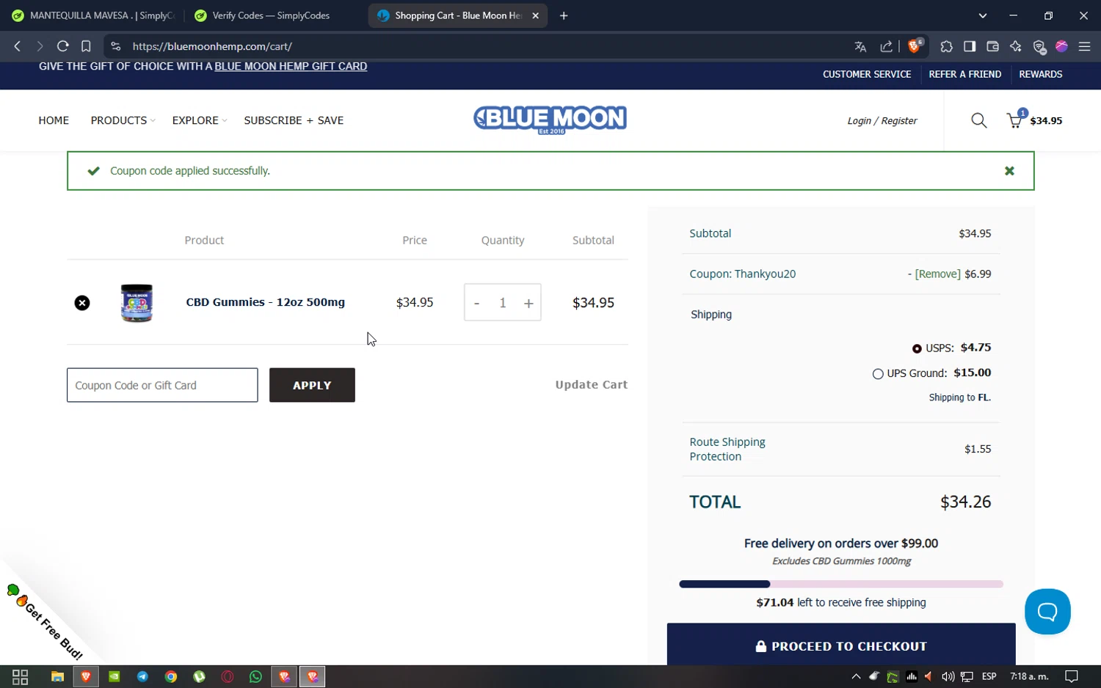Select the USPS $4.75 shipping option
Viewport: 1101px width, 688px height.
(x=917, y=348)
